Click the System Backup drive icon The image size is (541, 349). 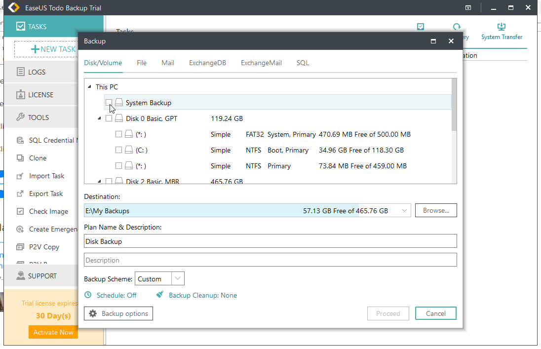(x=119, y=102)
